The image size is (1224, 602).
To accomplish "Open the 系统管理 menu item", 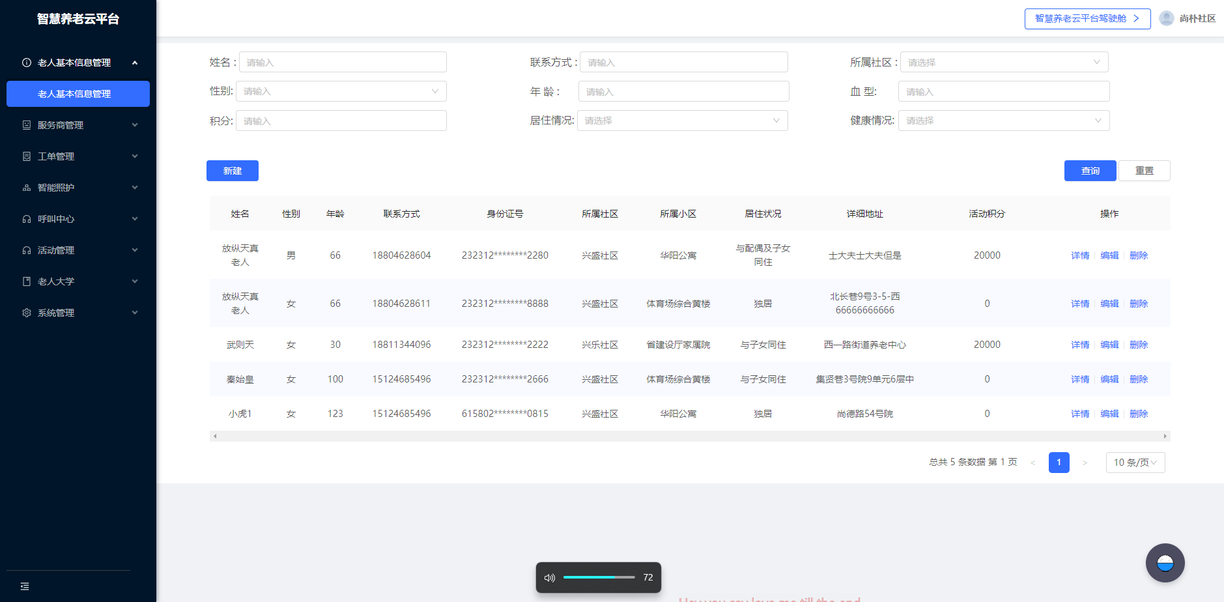I will 78,313.
